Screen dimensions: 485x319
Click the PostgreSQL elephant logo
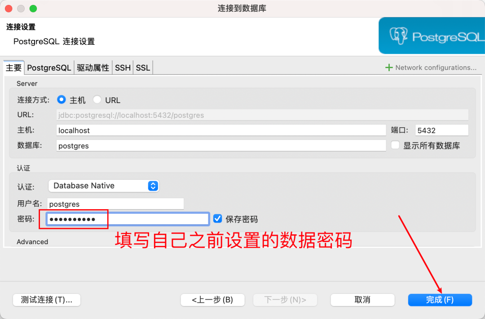[x=398, y=36]
